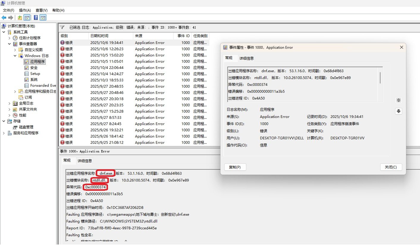Open the 安全 log in the tree

pos(34,68)
